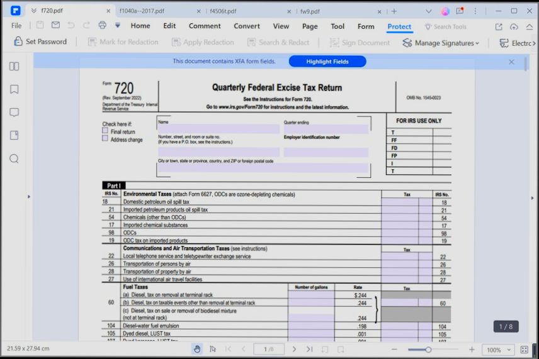Switch to the Comment tab

[x=205, y=26]
